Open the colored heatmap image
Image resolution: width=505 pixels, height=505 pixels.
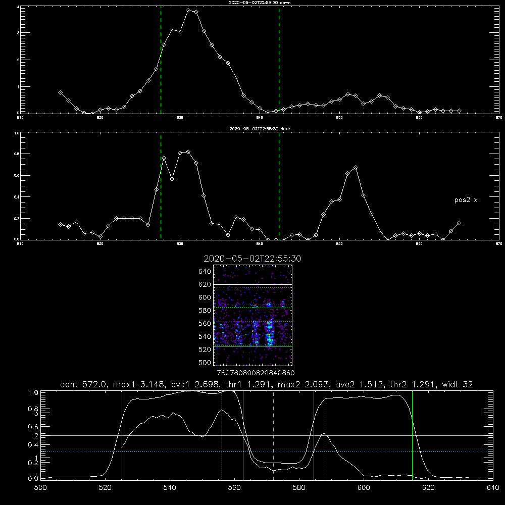tap(252, 315)
